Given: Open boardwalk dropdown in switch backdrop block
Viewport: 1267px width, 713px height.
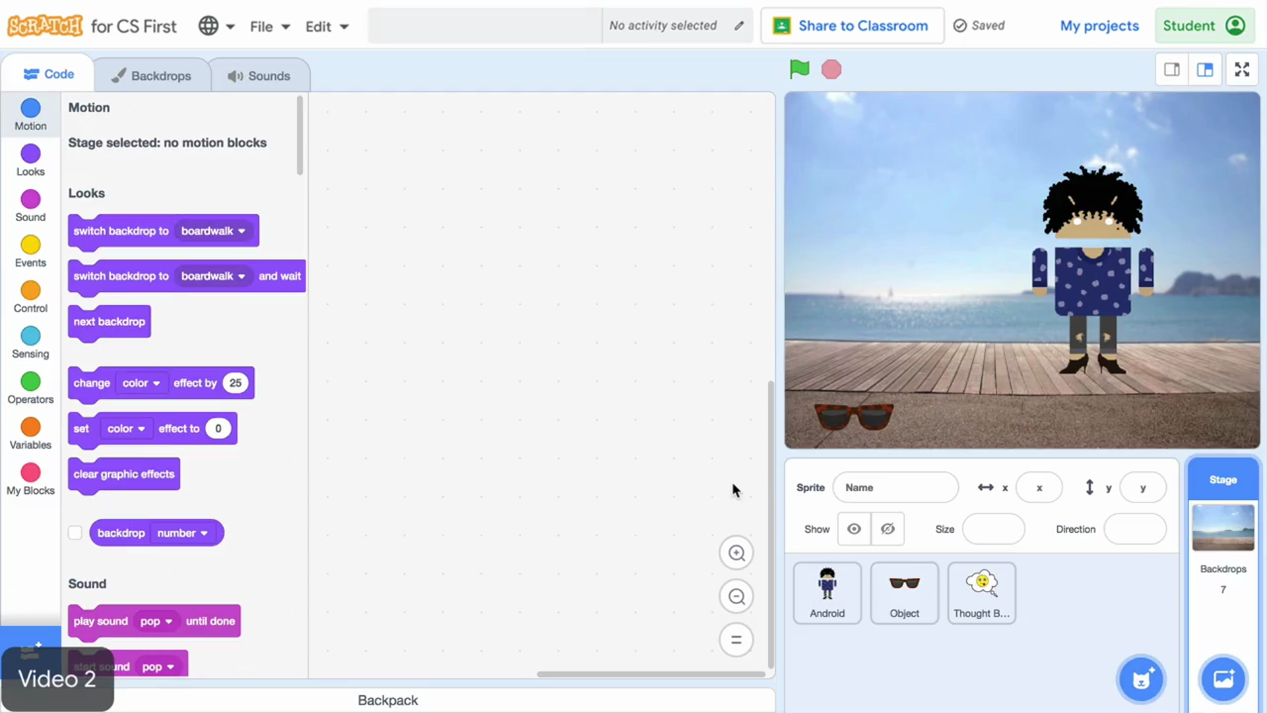Looking at the screenshot, I should pyautogui.click(x=213, y=231).
